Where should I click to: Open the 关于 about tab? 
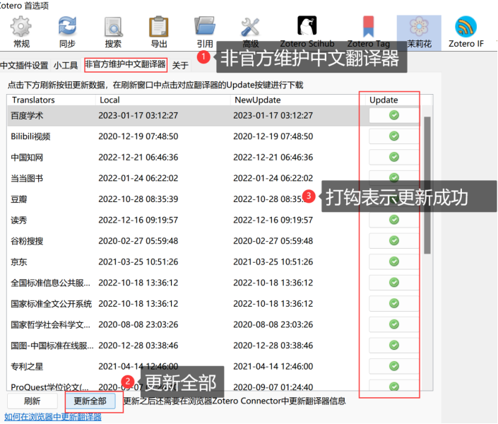(180, 65)
